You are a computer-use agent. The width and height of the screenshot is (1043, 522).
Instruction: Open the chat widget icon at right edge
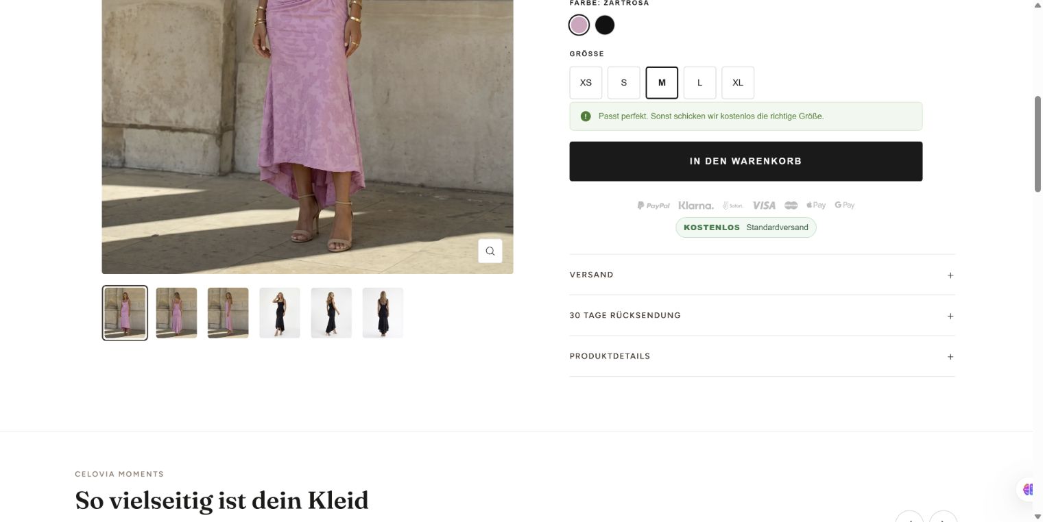(1027, 489)
